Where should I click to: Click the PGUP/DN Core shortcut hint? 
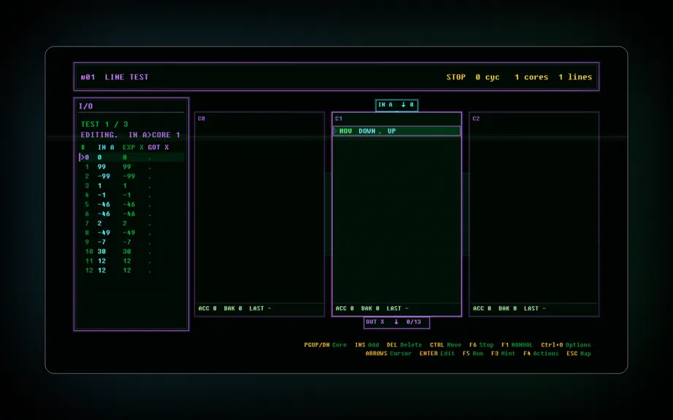tap(326, 345)
